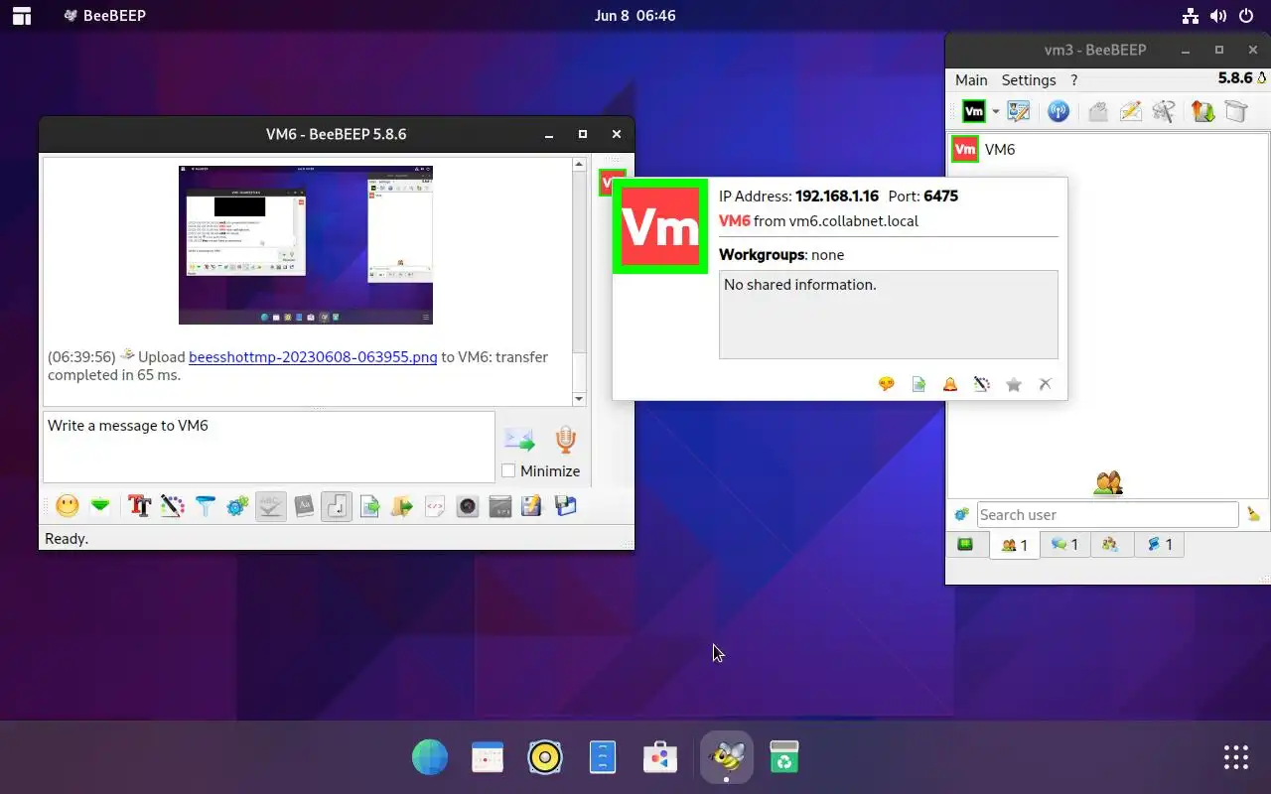Click the chat history vertical scrollbar
The image size is (1271, 794).
579,281
